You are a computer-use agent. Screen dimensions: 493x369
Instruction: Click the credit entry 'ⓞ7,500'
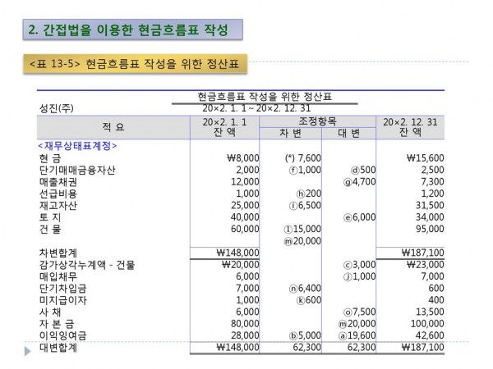(x=360, y=312)
